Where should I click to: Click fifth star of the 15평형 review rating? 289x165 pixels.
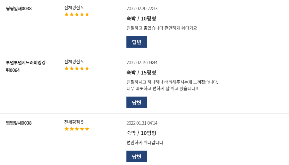[87, 68]
